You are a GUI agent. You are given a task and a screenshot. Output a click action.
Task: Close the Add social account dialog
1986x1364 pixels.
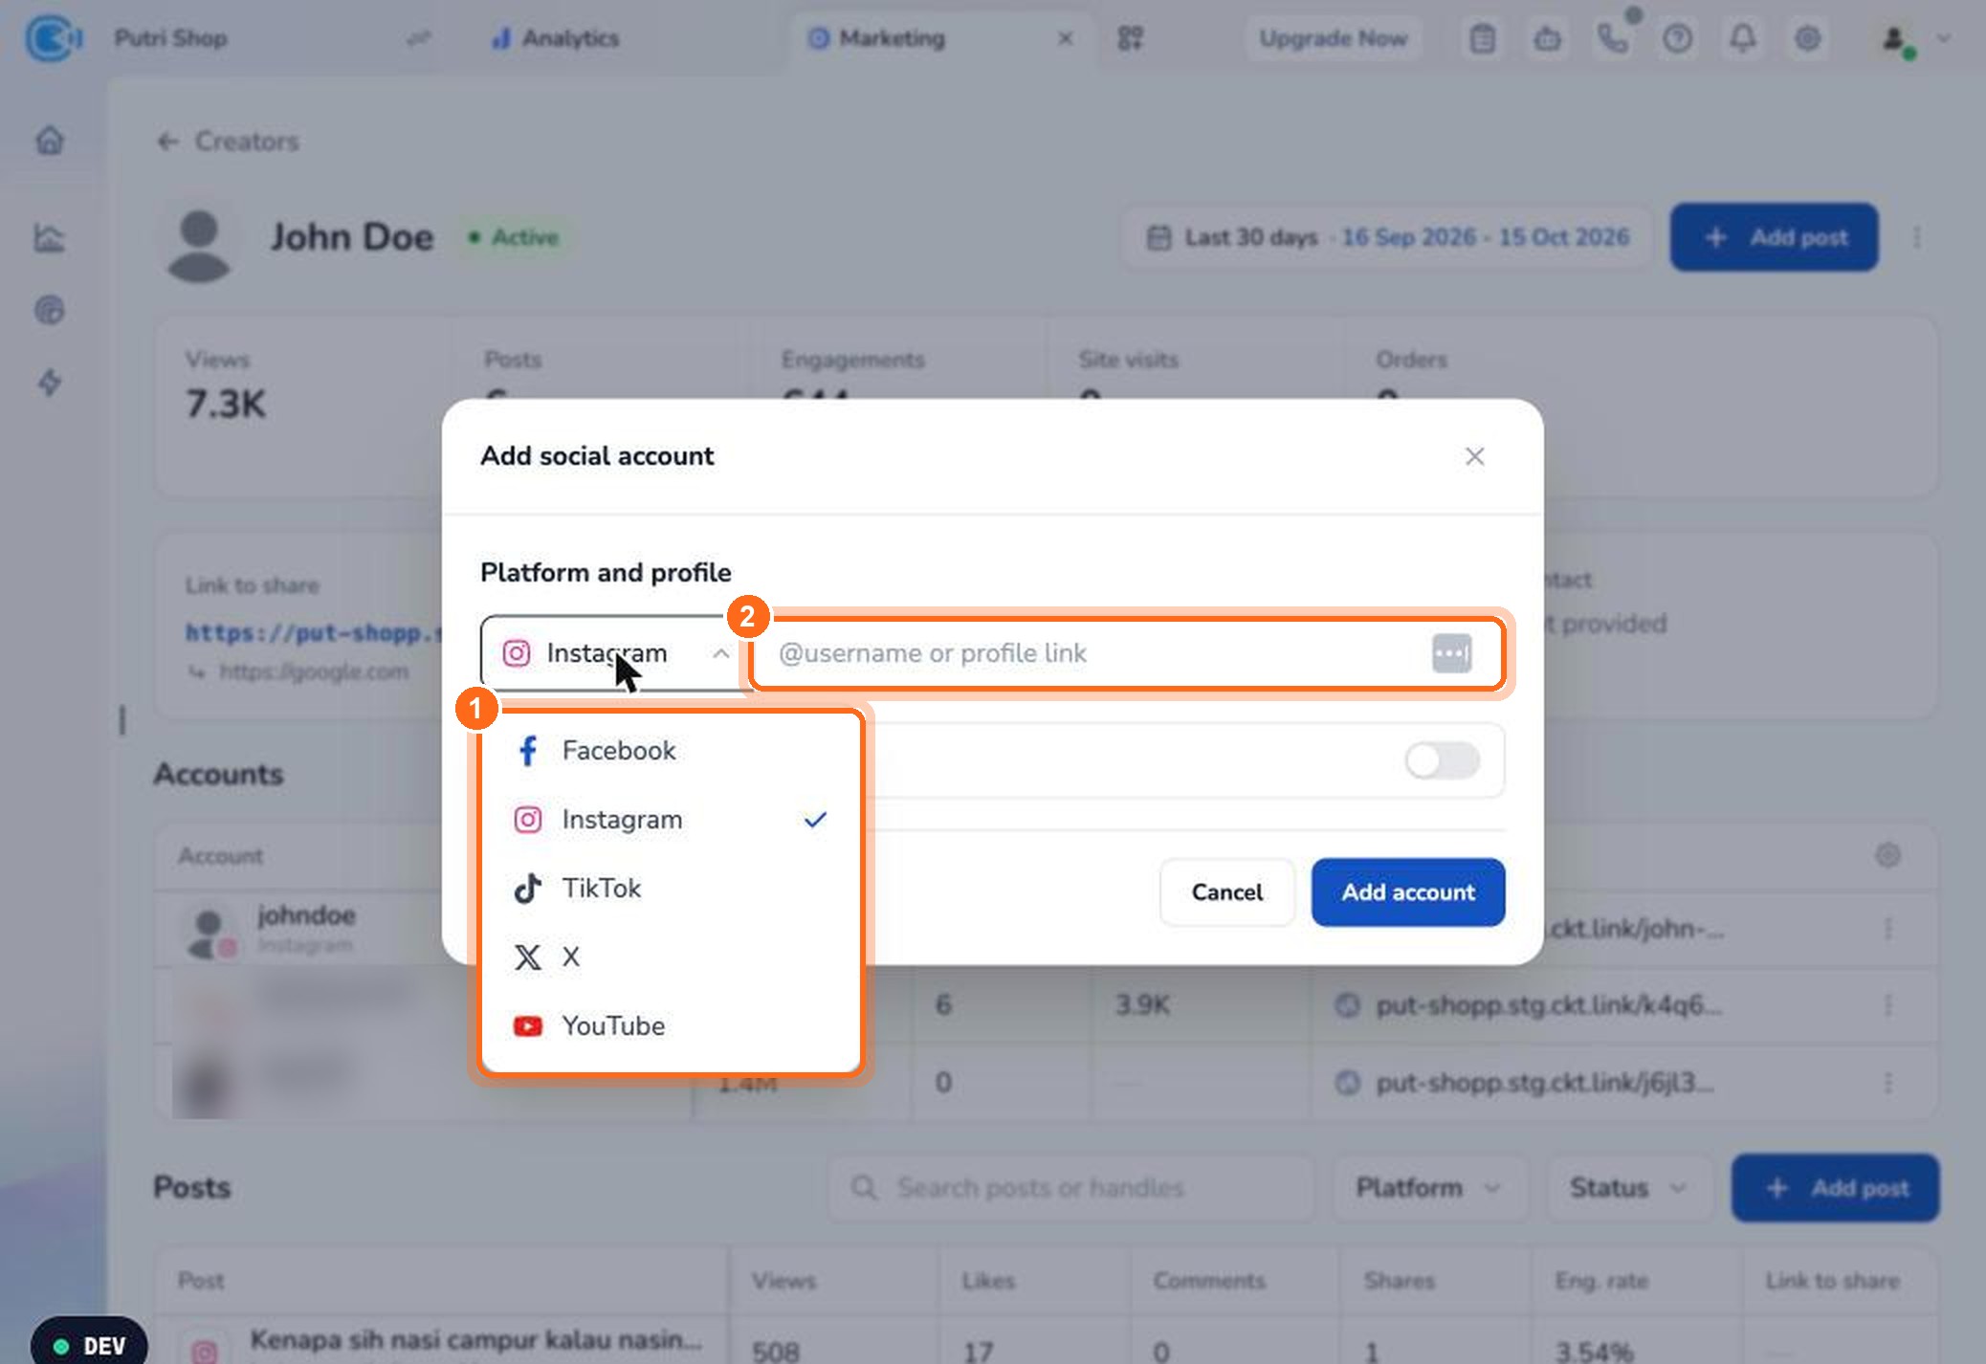click(x=1474, y=456)
